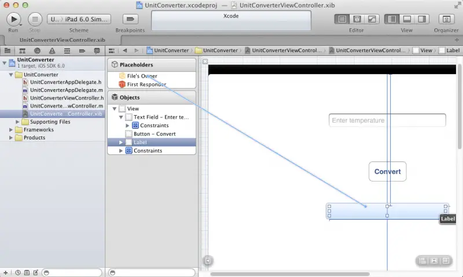Image resolution: width=463 pixels, height=277 pixels.
Task: Open the Organizer window
Action: 445,19
